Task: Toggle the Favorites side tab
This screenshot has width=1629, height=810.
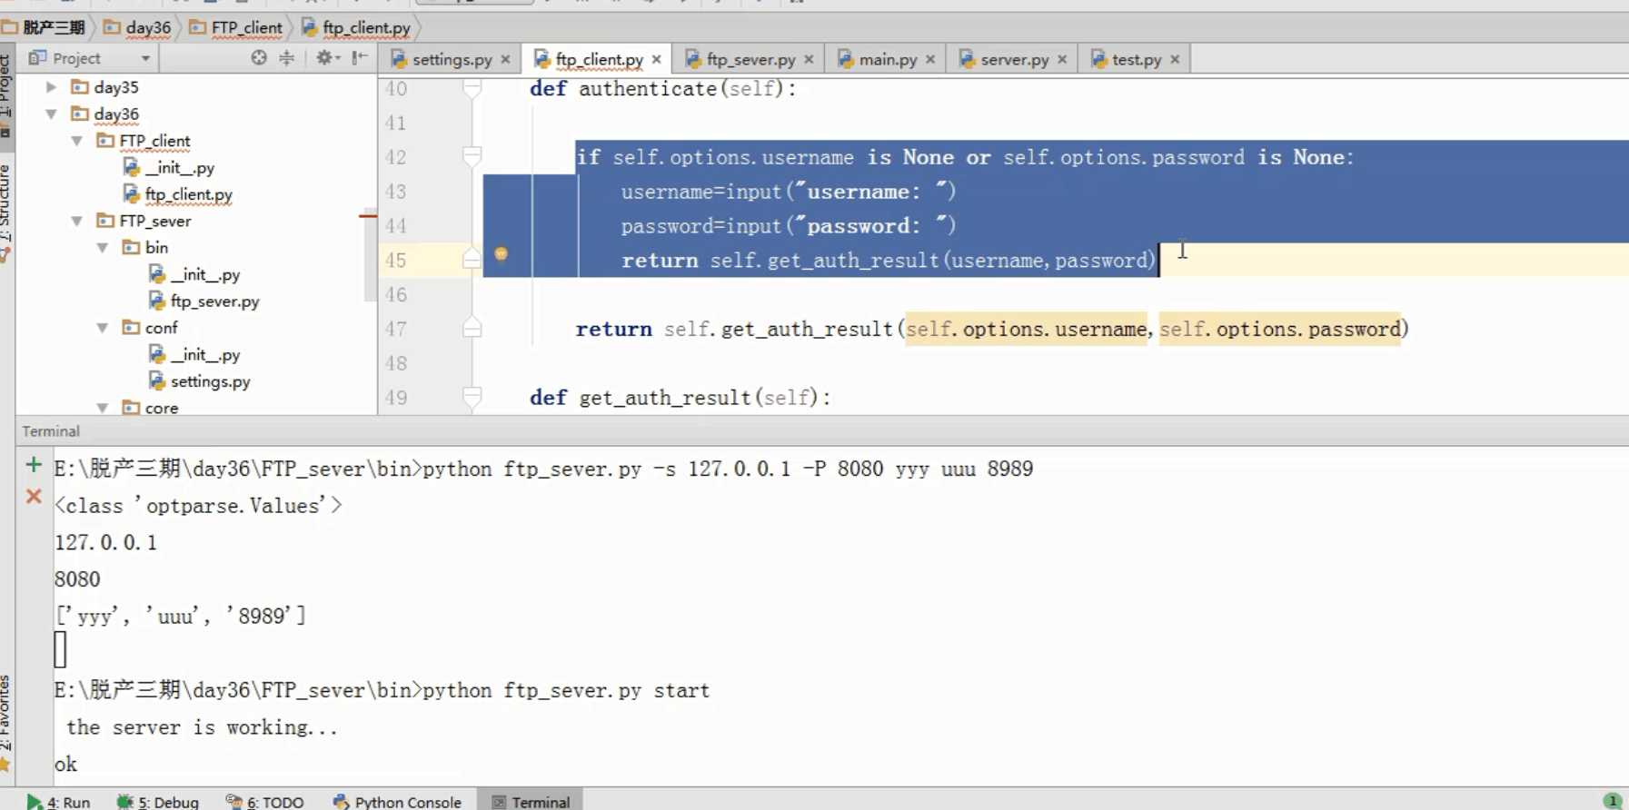Action: 5,724
